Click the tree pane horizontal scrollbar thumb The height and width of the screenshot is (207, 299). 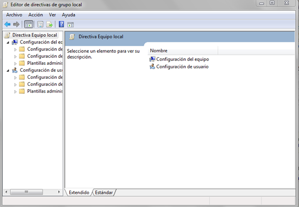click(26, 192)
